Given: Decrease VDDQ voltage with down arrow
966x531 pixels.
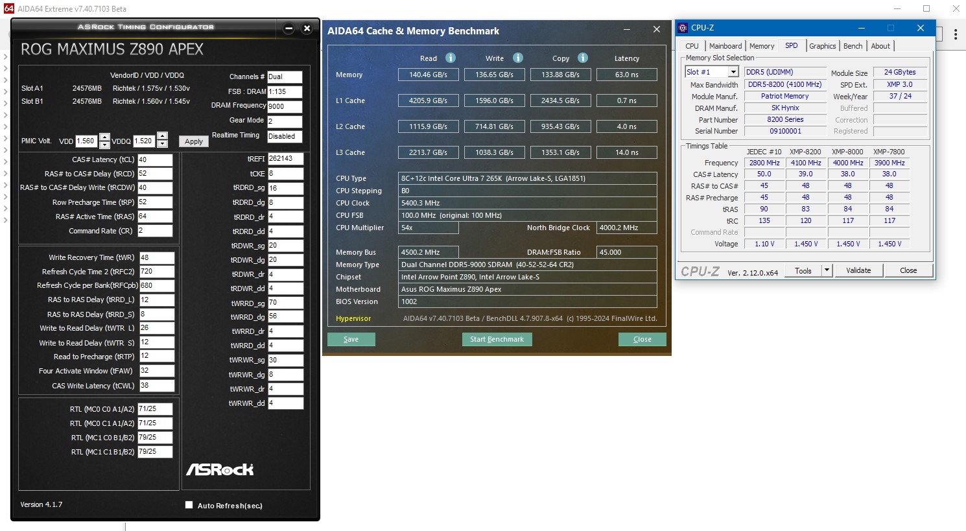Looking at the screenshot, I should click(x=162, y=145).
